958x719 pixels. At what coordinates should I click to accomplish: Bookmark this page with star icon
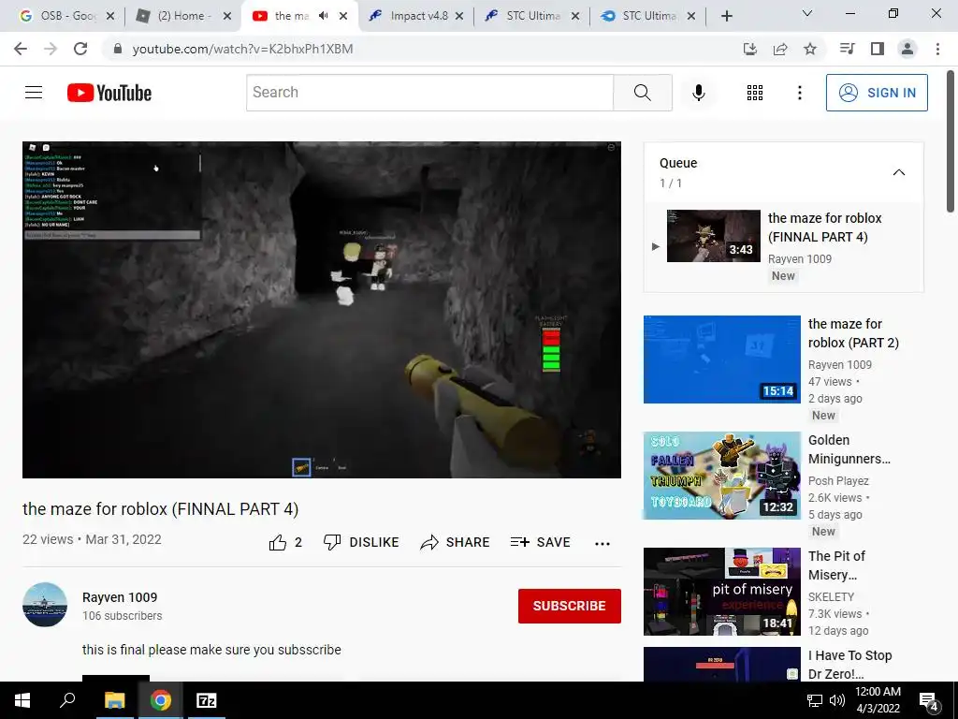pos(810,49)
